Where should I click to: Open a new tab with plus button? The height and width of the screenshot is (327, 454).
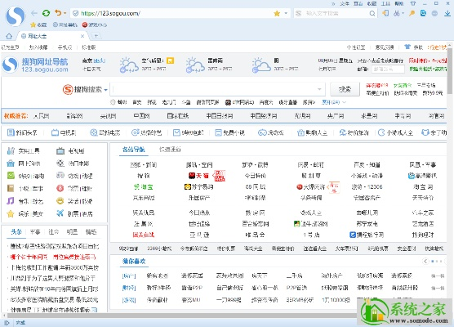96,36
